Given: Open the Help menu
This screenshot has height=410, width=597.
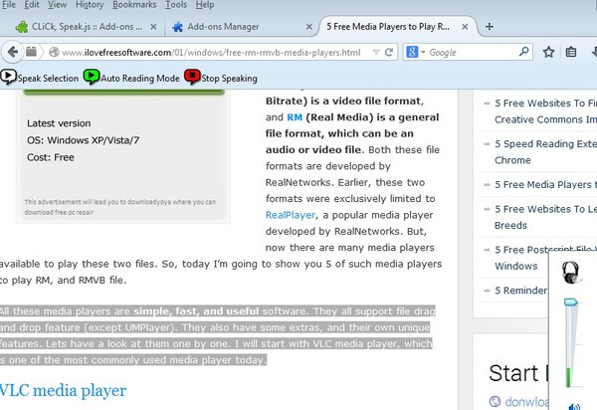Looking at the screenshot, I should pos(205,5).
